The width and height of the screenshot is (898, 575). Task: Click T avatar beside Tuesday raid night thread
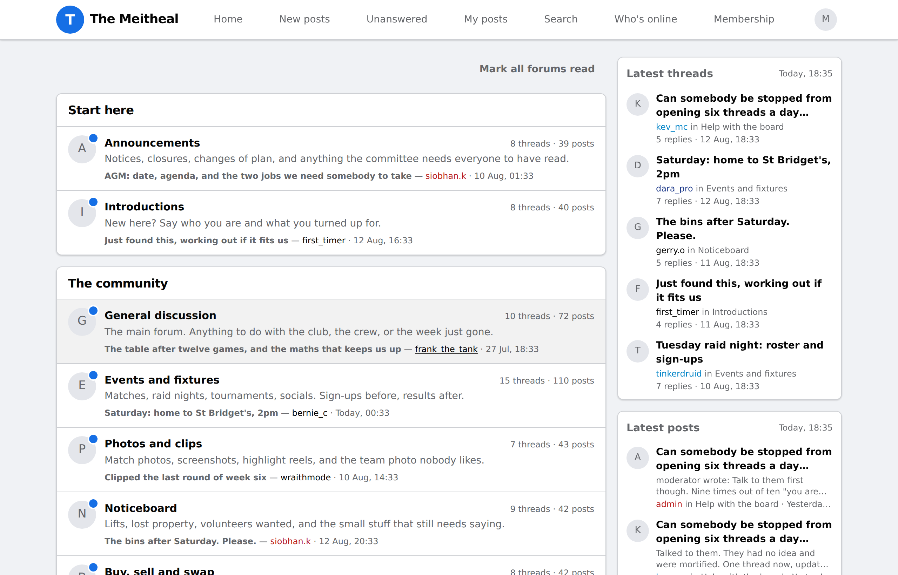pos(638,351)
